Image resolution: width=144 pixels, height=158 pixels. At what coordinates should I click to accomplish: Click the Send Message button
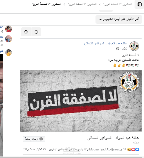coord(34,139)
